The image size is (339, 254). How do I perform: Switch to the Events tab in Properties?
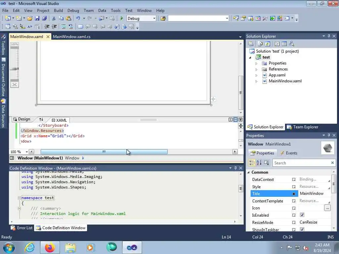click(289, 153)
